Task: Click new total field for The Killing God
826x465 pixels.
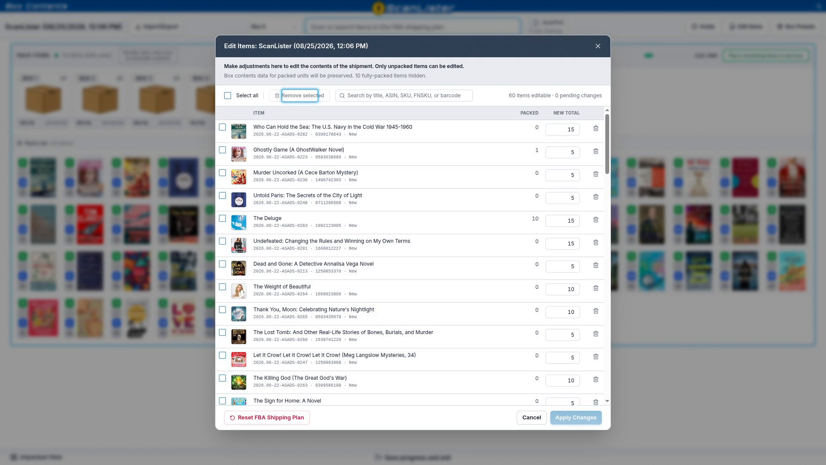Action: [x=562, y=381]
